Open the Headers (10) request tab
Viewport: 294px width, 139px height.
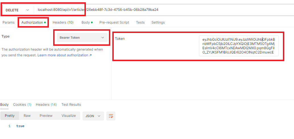(x=63, y=22)
